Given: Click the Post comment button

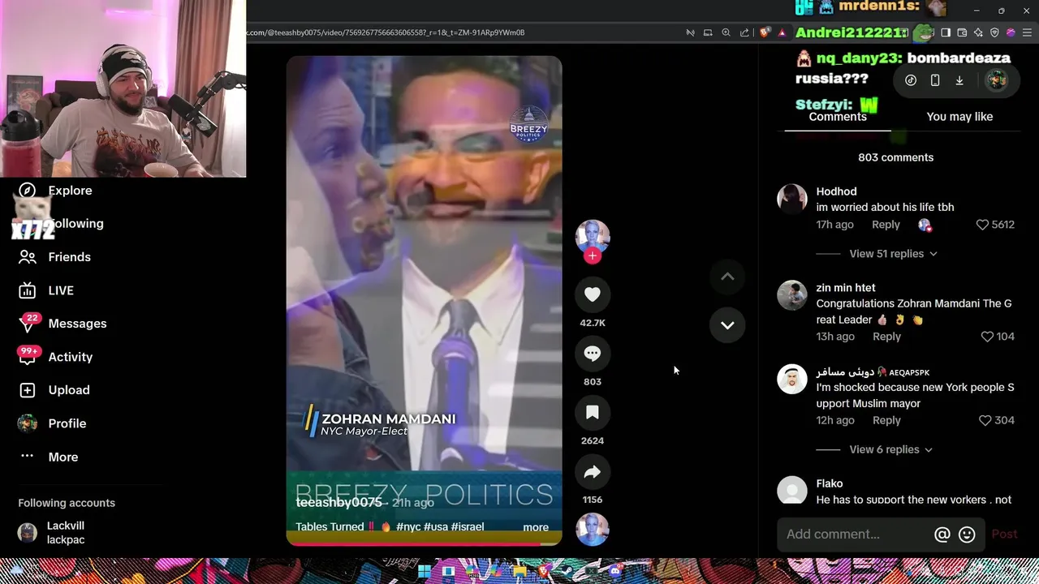Looking at the screenshot, I should coord(1004,534).
